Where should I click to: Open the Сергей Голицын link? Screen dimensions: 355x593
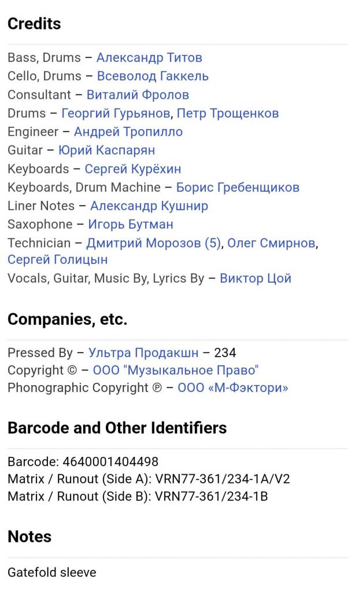click(57, 260)
